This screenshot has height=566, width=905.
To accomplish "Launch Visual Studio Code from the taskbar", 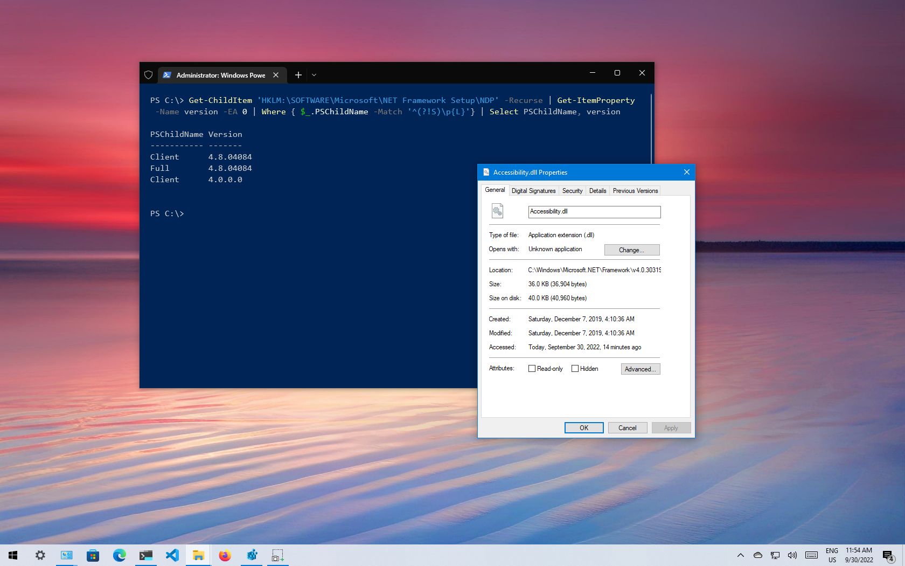I will tap(172, 555).
